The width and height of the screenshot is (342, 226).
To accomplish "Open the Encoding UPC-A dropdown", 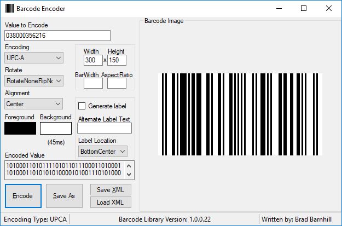I will tap(34, 58).
